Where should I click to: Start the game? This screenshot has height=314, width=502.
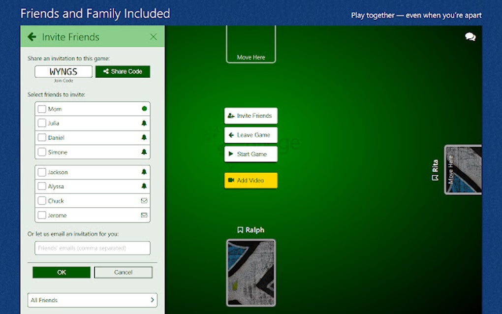point(251,154)
